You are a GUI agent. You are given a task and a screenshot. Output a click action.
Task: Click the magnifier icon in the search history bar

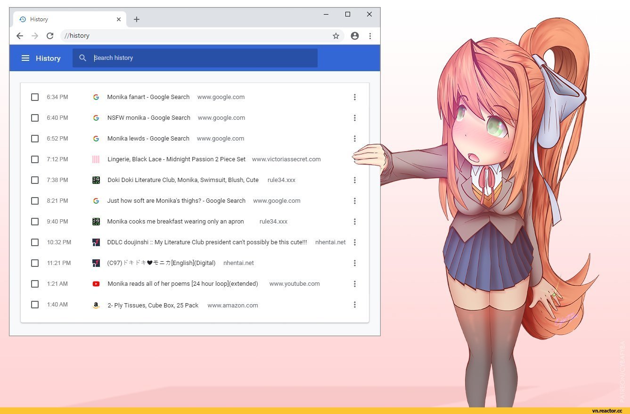(83, 58)
